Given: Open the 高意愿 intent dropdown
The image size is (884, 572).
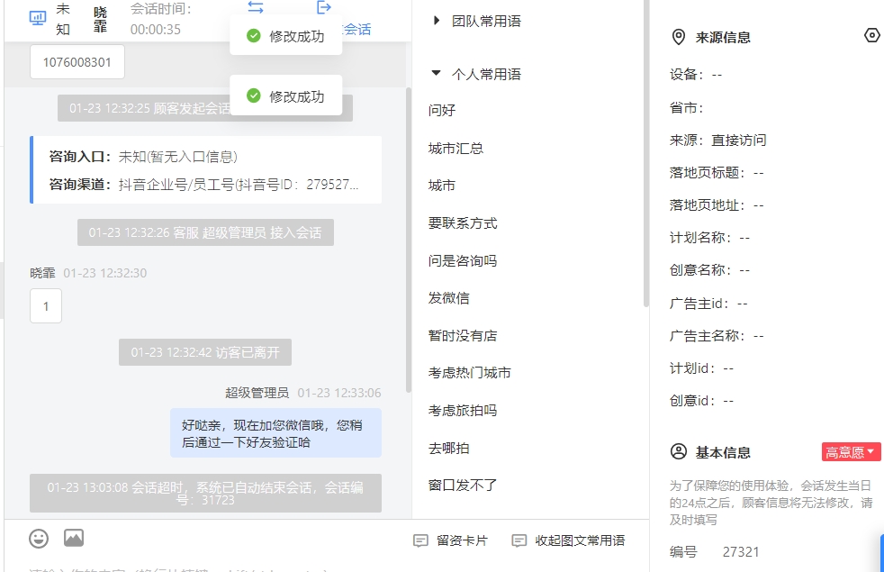Looking at the screenshot, I should pos(851,452).
